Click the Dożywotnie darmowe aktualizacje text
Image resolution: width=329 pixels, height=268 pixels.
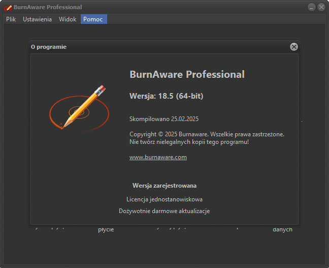click(164, 211)
